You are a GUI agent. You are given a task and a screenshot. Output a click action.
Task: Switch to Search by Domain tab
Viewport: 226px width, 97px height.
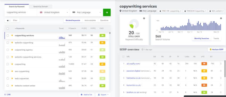coord(41,7)
